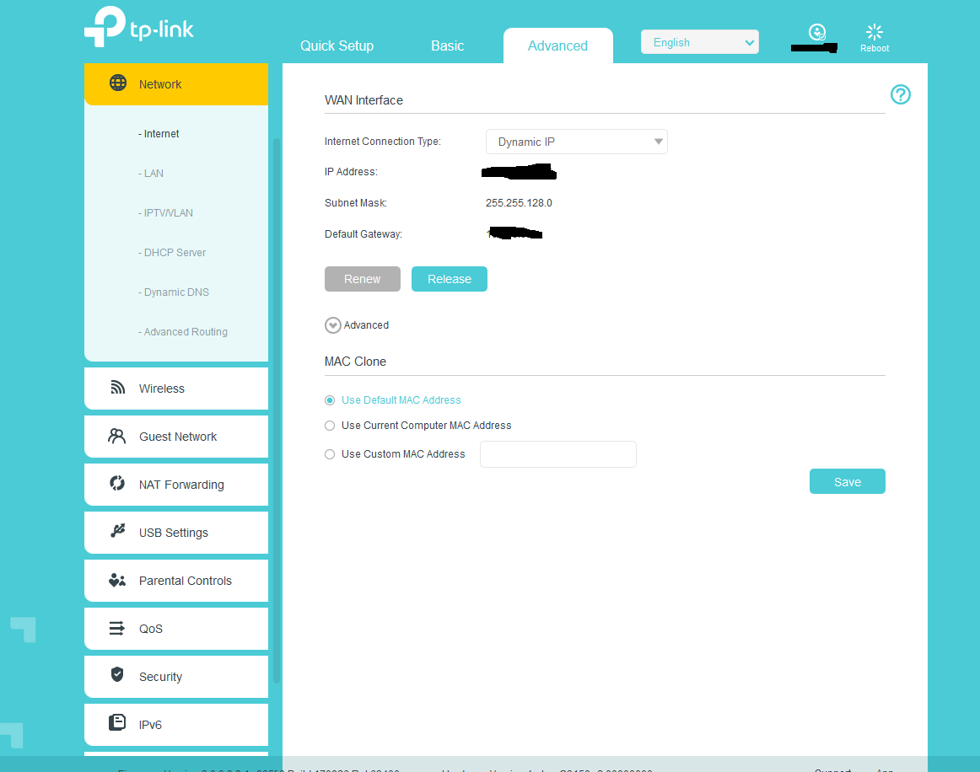Open the Guest Network section
Image resolution: width=980 pixels, height=772 pixels.
[176, 437]
